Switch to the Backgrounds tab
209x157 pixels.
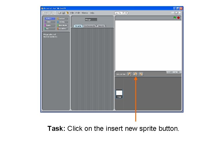[x=90, y=26]
